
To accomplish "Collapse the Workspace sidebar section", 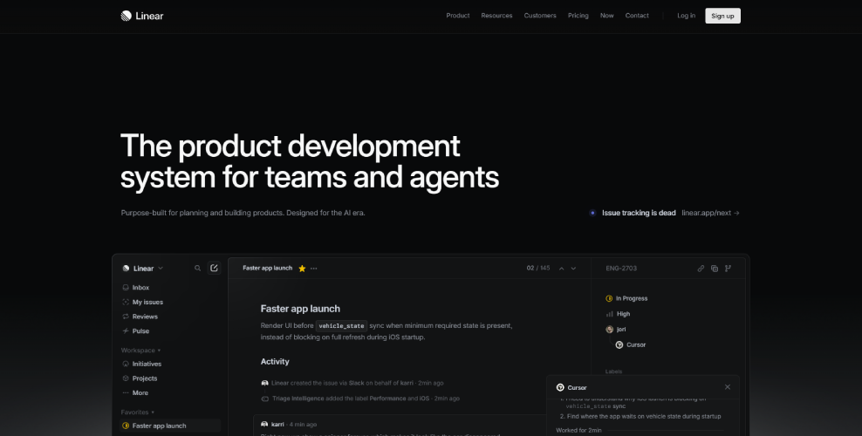I will [140, 350].
